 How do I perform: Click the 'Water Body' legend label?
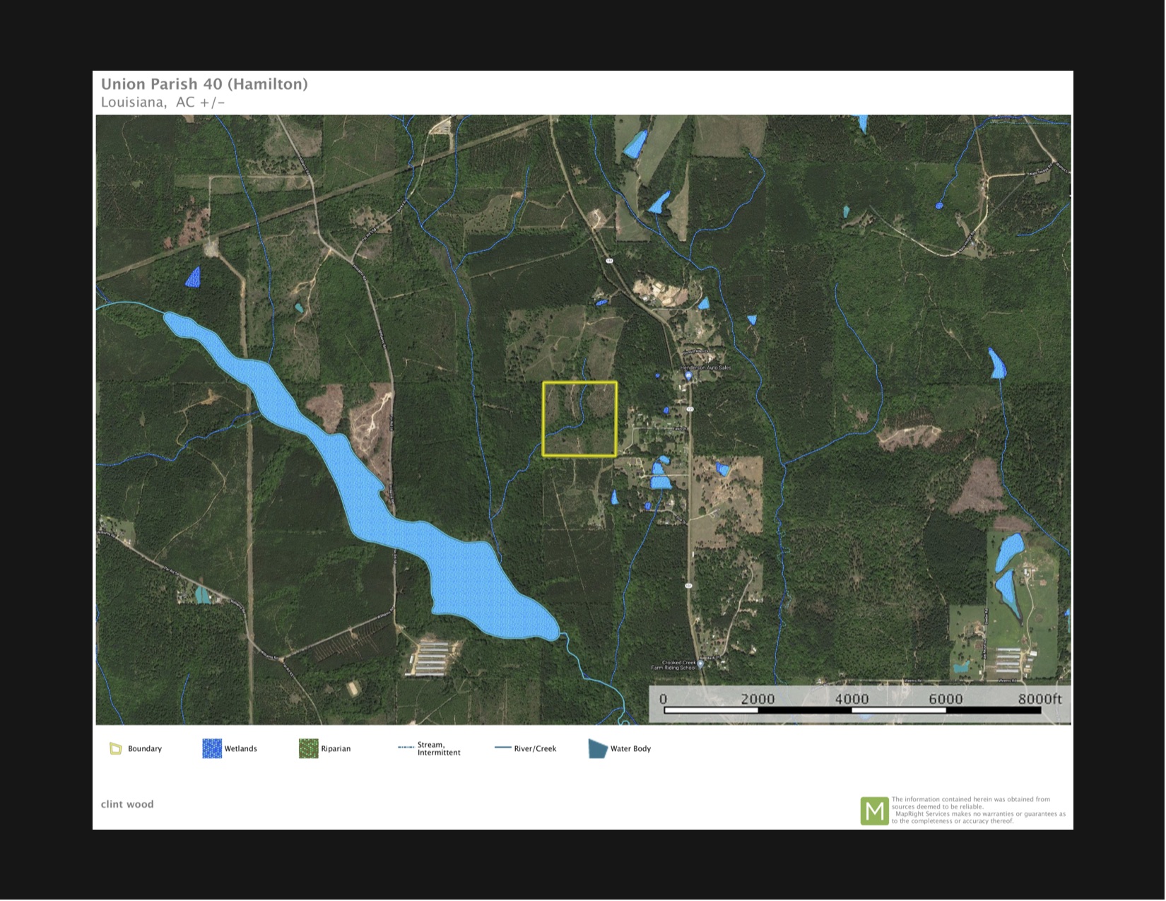(x=630, y=748)
